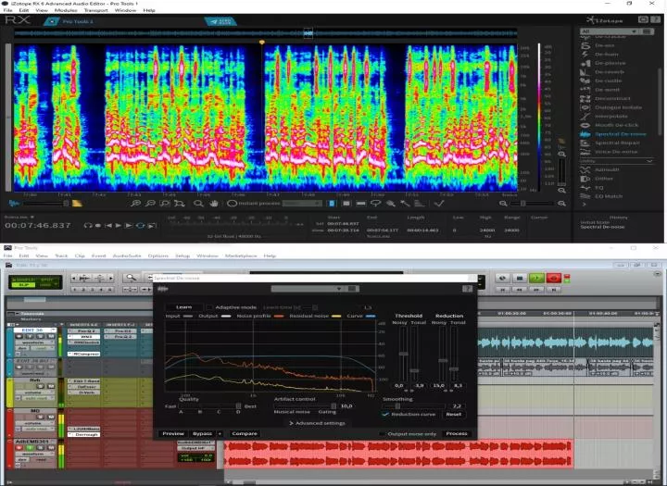Toggle the Reduction curve checkbox
This screenshot has height=486, width=667.
click(385, 414)
